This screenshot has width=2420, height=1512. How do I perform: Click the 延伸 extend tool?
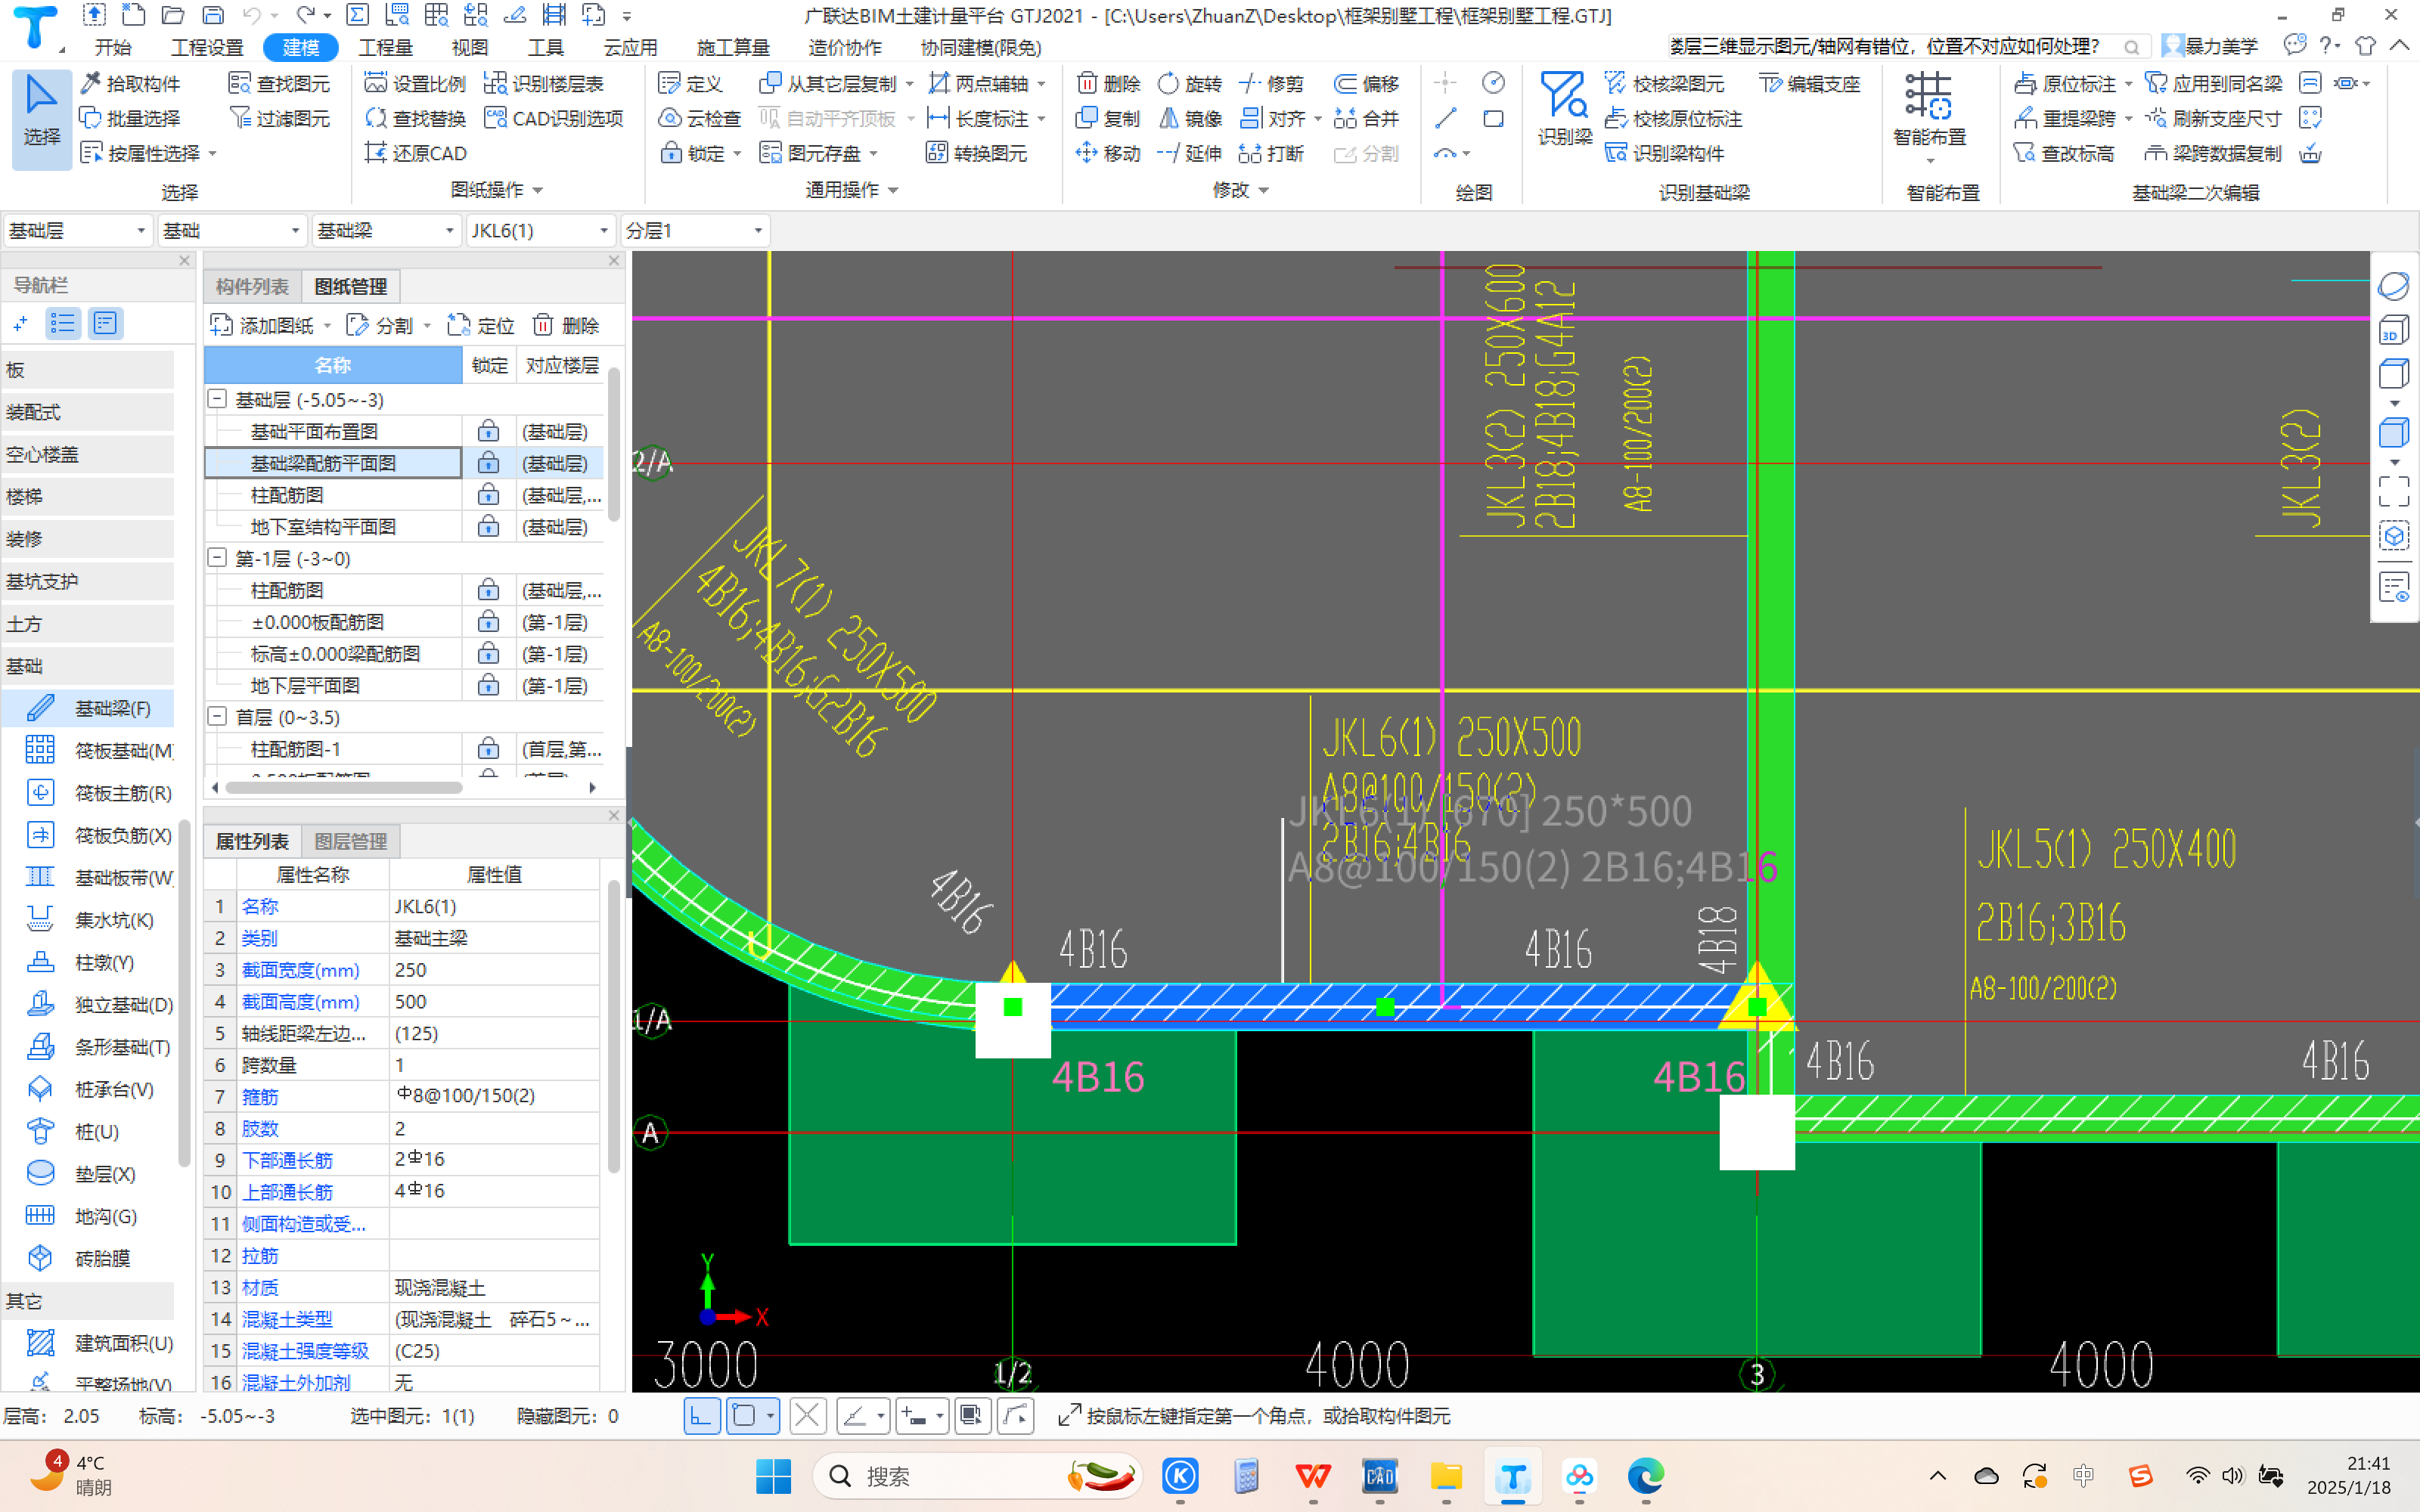coord(1189,153)
